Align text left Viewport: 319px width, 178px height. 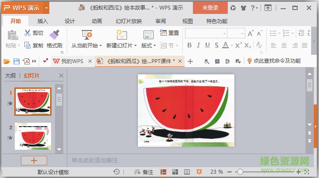click(274, 45)
